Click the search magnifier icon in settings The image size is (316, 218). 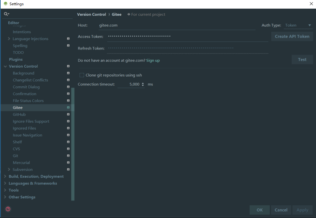(x=6, y=14)
